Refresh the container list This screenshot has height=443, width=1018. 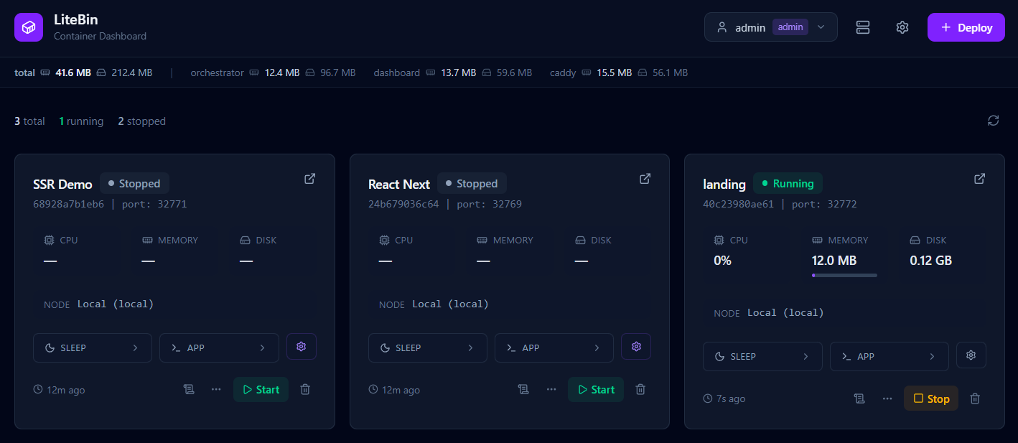[x=993, y=121]
